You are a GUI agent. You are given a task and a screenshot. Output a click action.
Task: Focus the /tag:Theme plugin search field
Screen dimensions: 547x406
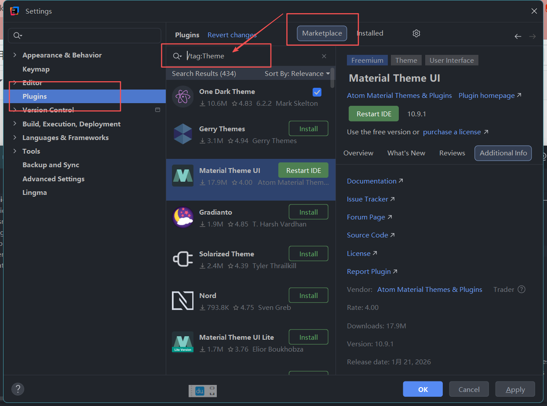[251, 56]
